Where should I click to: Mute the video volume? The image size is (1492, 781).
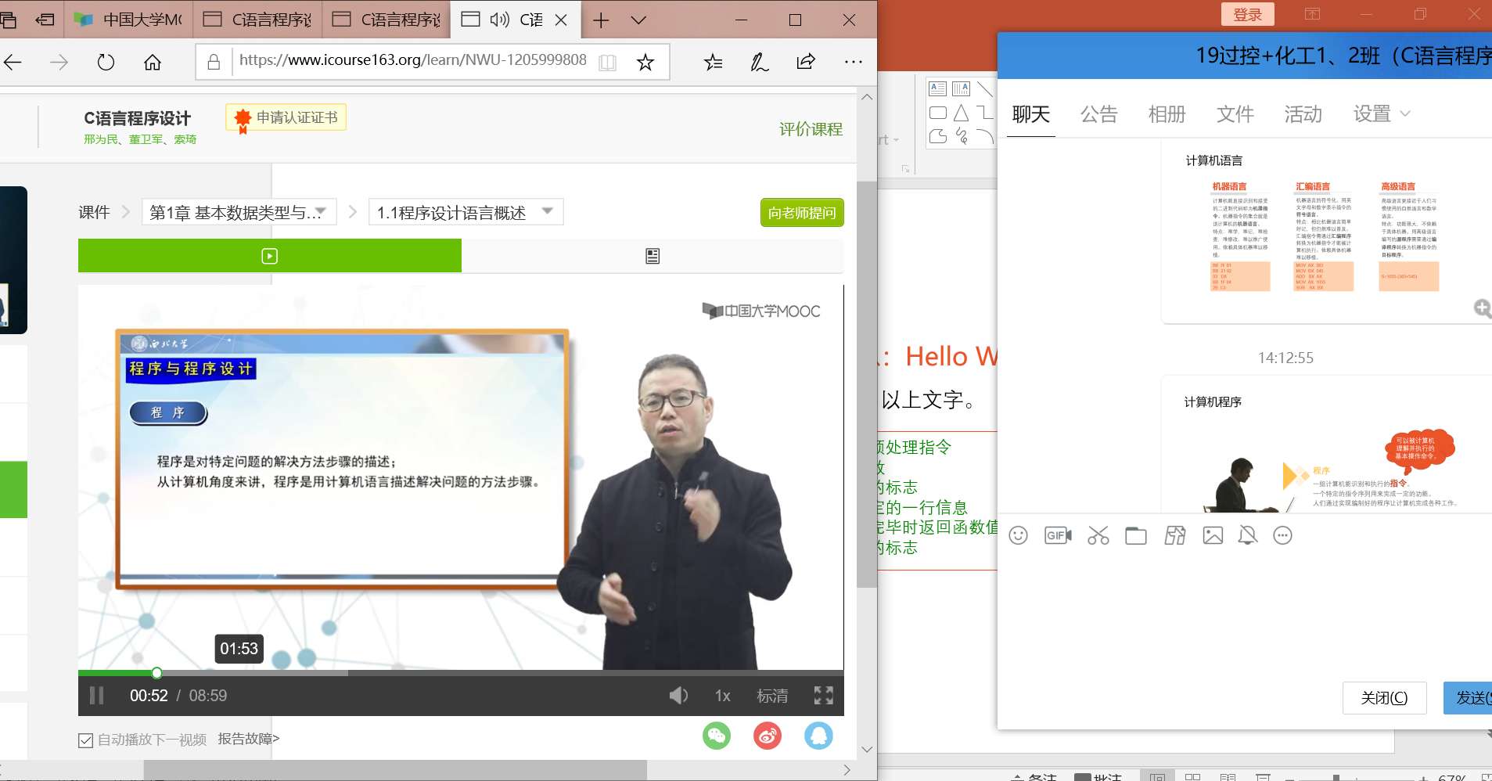coord(678,695)
